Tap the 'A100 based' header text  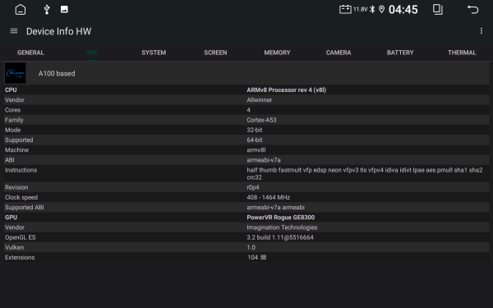[x=57, y=74]
